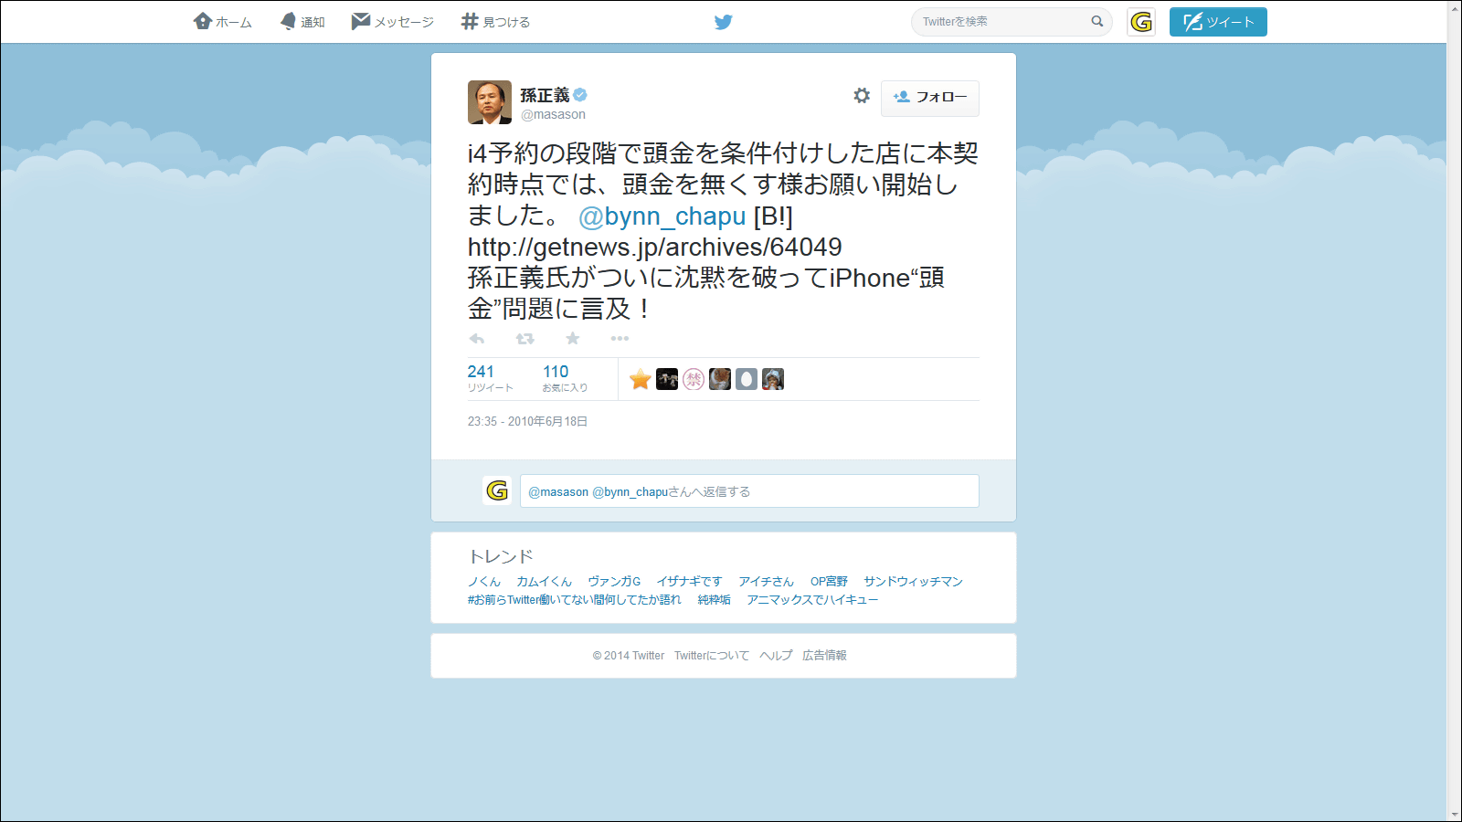Click the Twitter bird logo
Screen dimensions: 1462x822
click(x=724, y=22)
